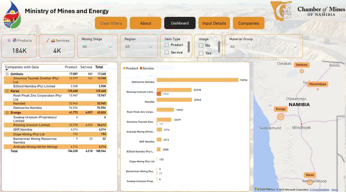Select the Debmarine Namibia bar in the chart
Viewport: 346px width, 192px height.
(198, 80)
